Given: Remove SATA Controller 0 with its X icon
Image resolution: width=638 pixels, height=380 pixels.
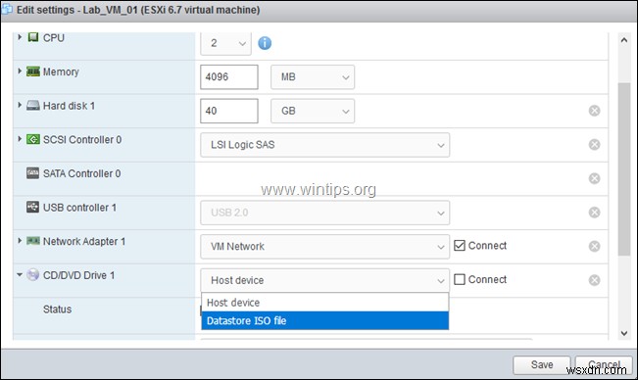Looking at the screenshot, I should 595,178.
